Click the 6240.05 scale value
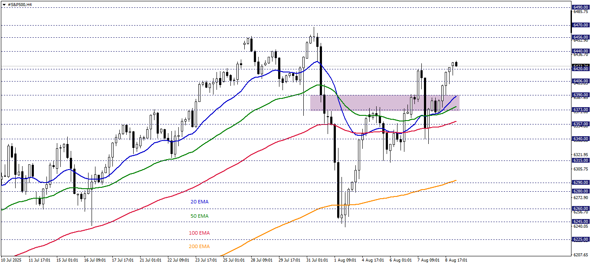 pos(581,226)
